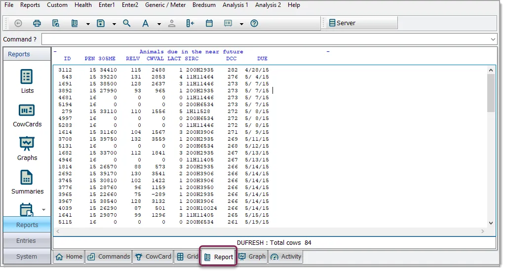Click the search magnifier toolbar icon
505x272 pixels.
click(126, 23)
